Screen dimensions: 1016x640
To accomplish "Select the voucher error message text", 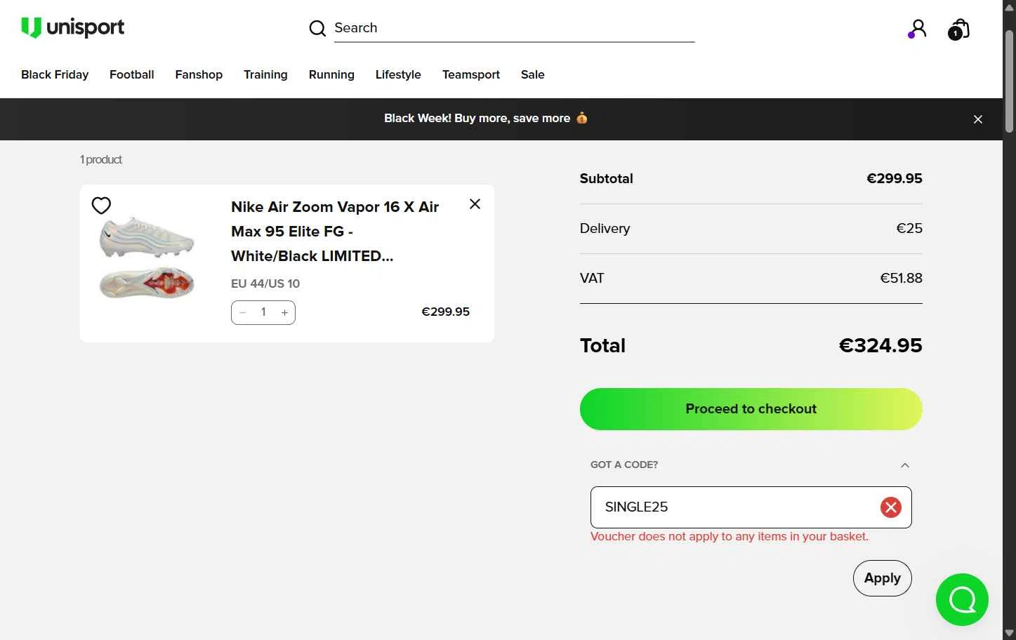I will 730,536.
